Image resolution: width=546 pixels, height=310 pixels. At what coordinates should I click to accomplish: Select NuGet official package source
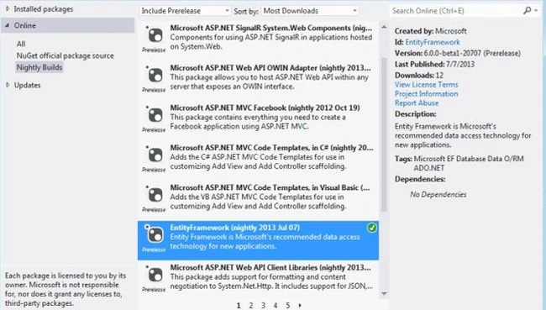[x=66, y=55]
